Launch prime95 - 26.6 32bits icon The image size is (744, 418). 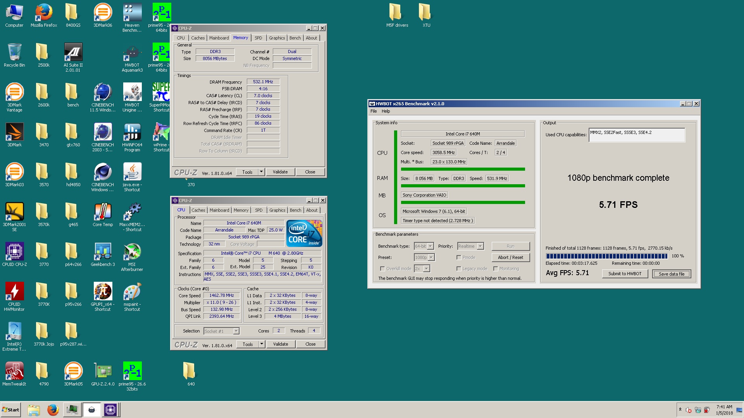tap(132, 377)
